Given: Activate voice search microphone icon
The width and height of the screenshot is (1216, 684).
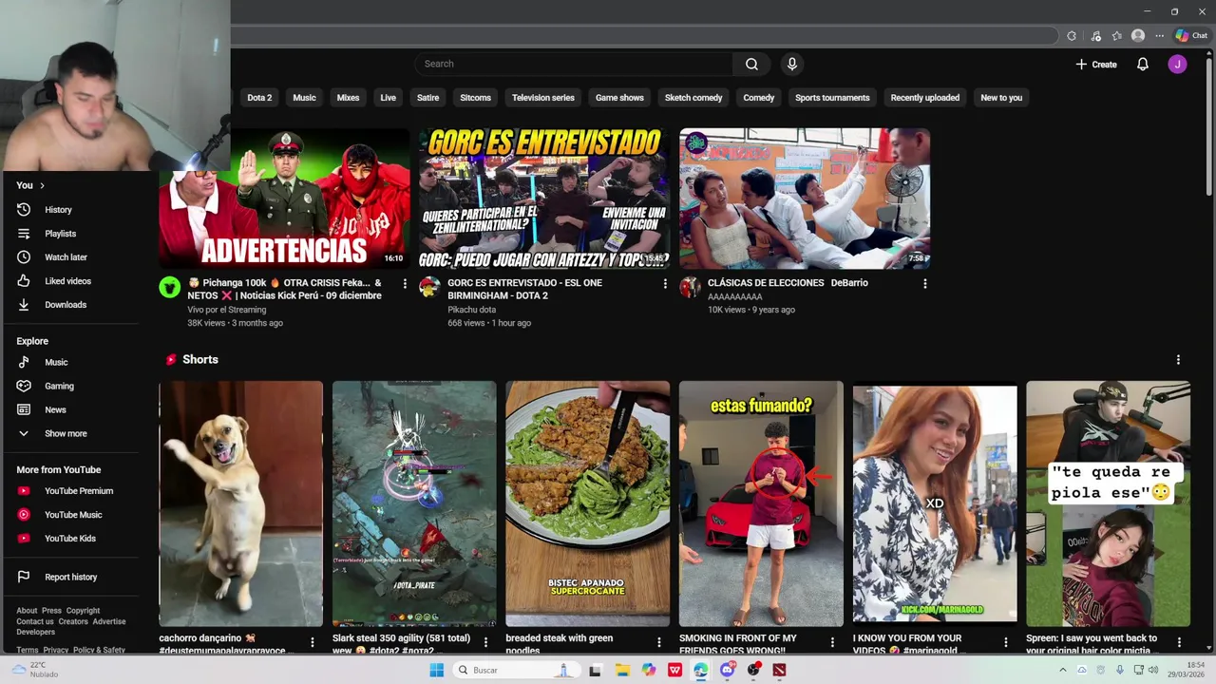Looking at the screenshot, I should 791,64.
